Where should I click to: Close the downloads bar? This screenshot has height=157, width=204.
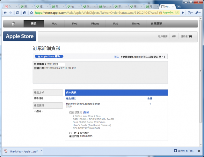[x=199, y=151]
